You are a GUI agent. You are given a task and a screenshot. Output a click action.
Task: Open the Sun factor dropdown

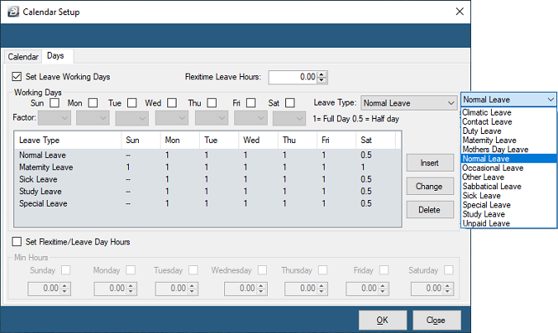(x=54, y=118)
